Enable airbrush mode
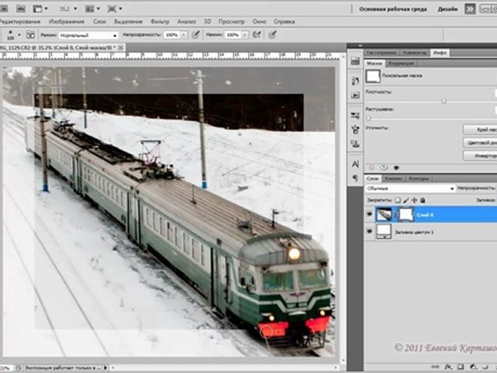The image size is (497, 373). [x=257, y=35]
